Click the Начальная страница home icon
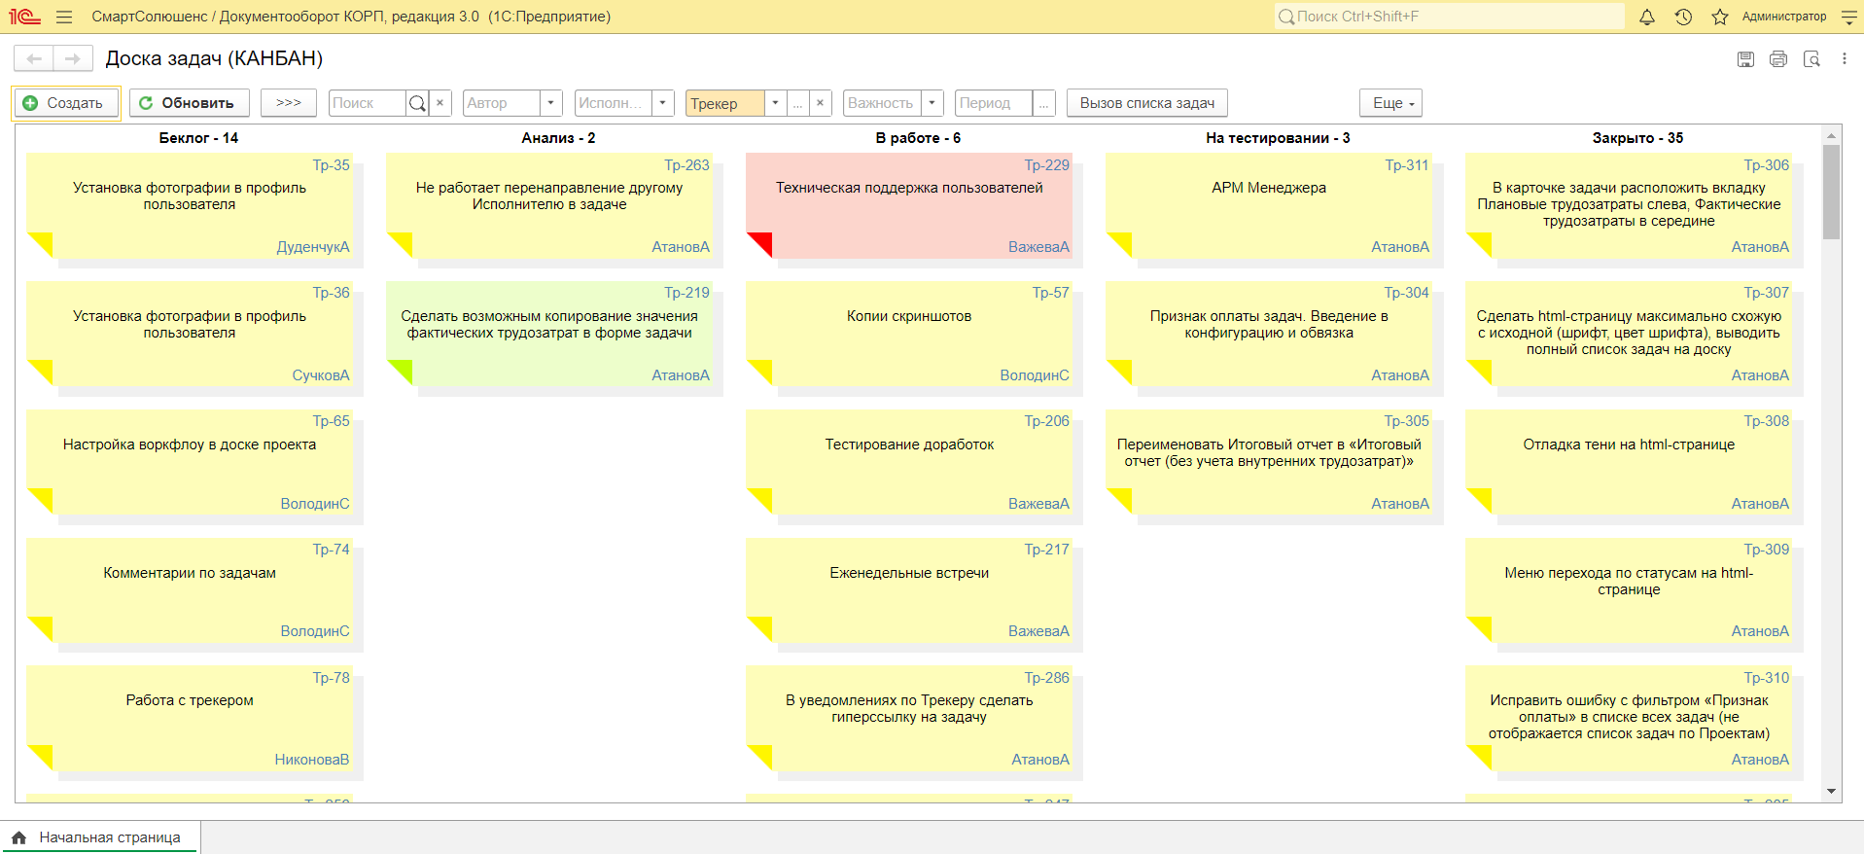 (18, 837)
